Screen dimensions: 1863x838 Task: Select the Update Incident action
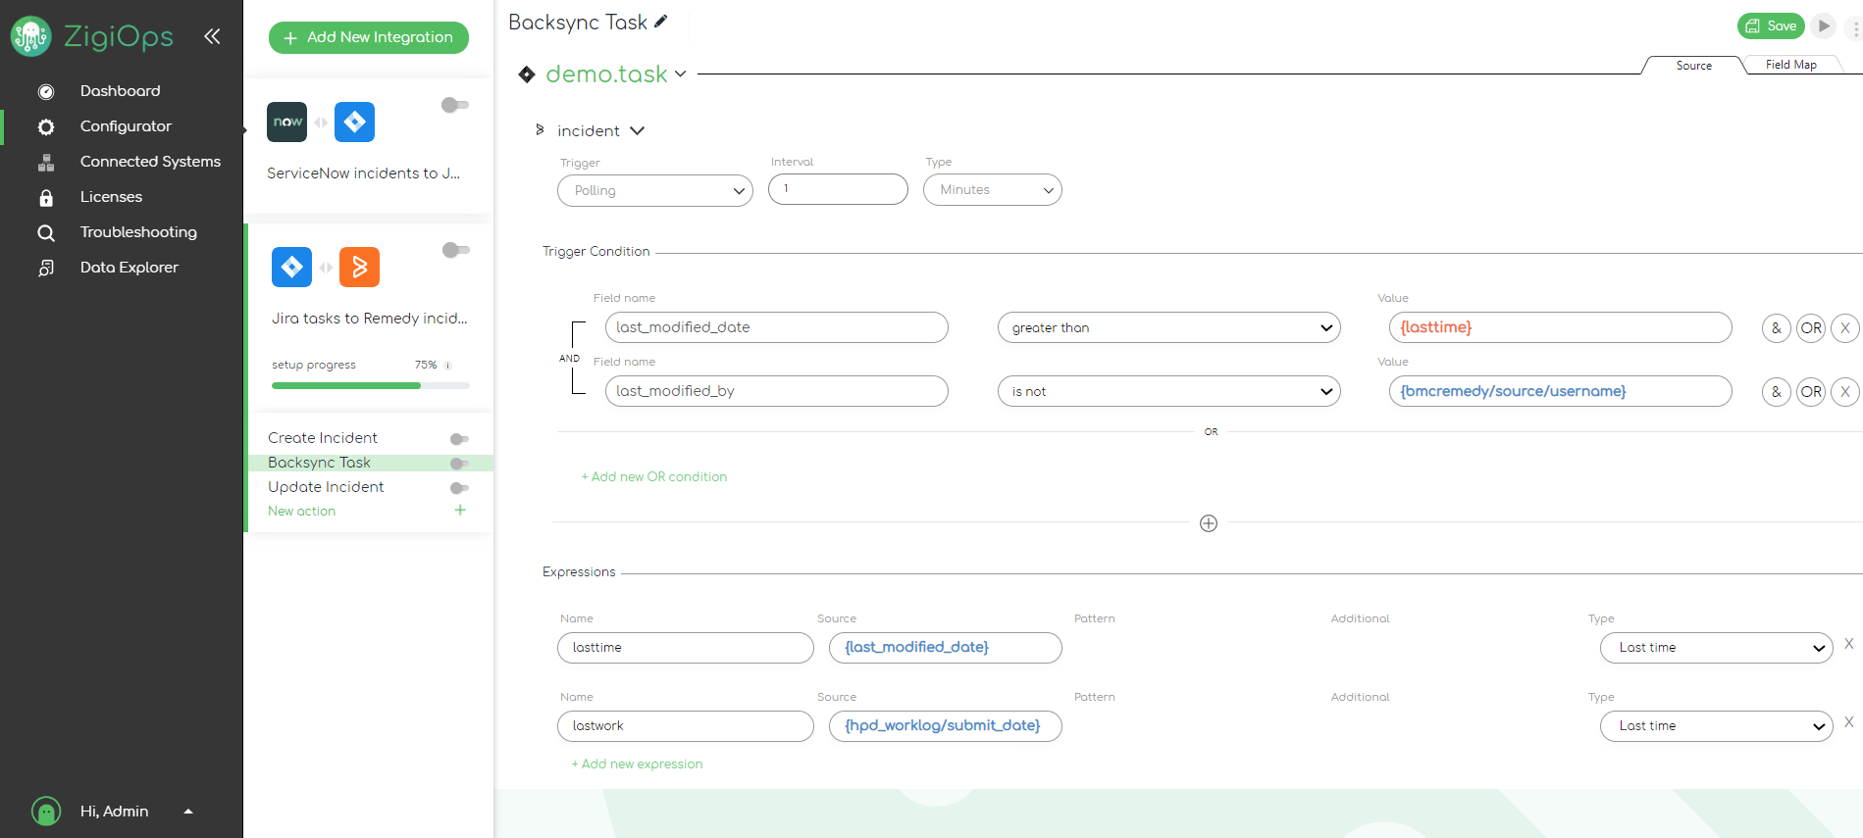(x=326, y=487)
